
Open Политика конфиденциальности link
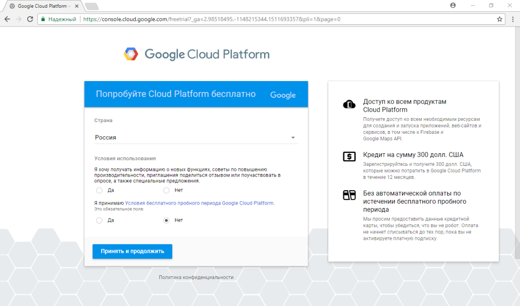click(x=196, y=278)
